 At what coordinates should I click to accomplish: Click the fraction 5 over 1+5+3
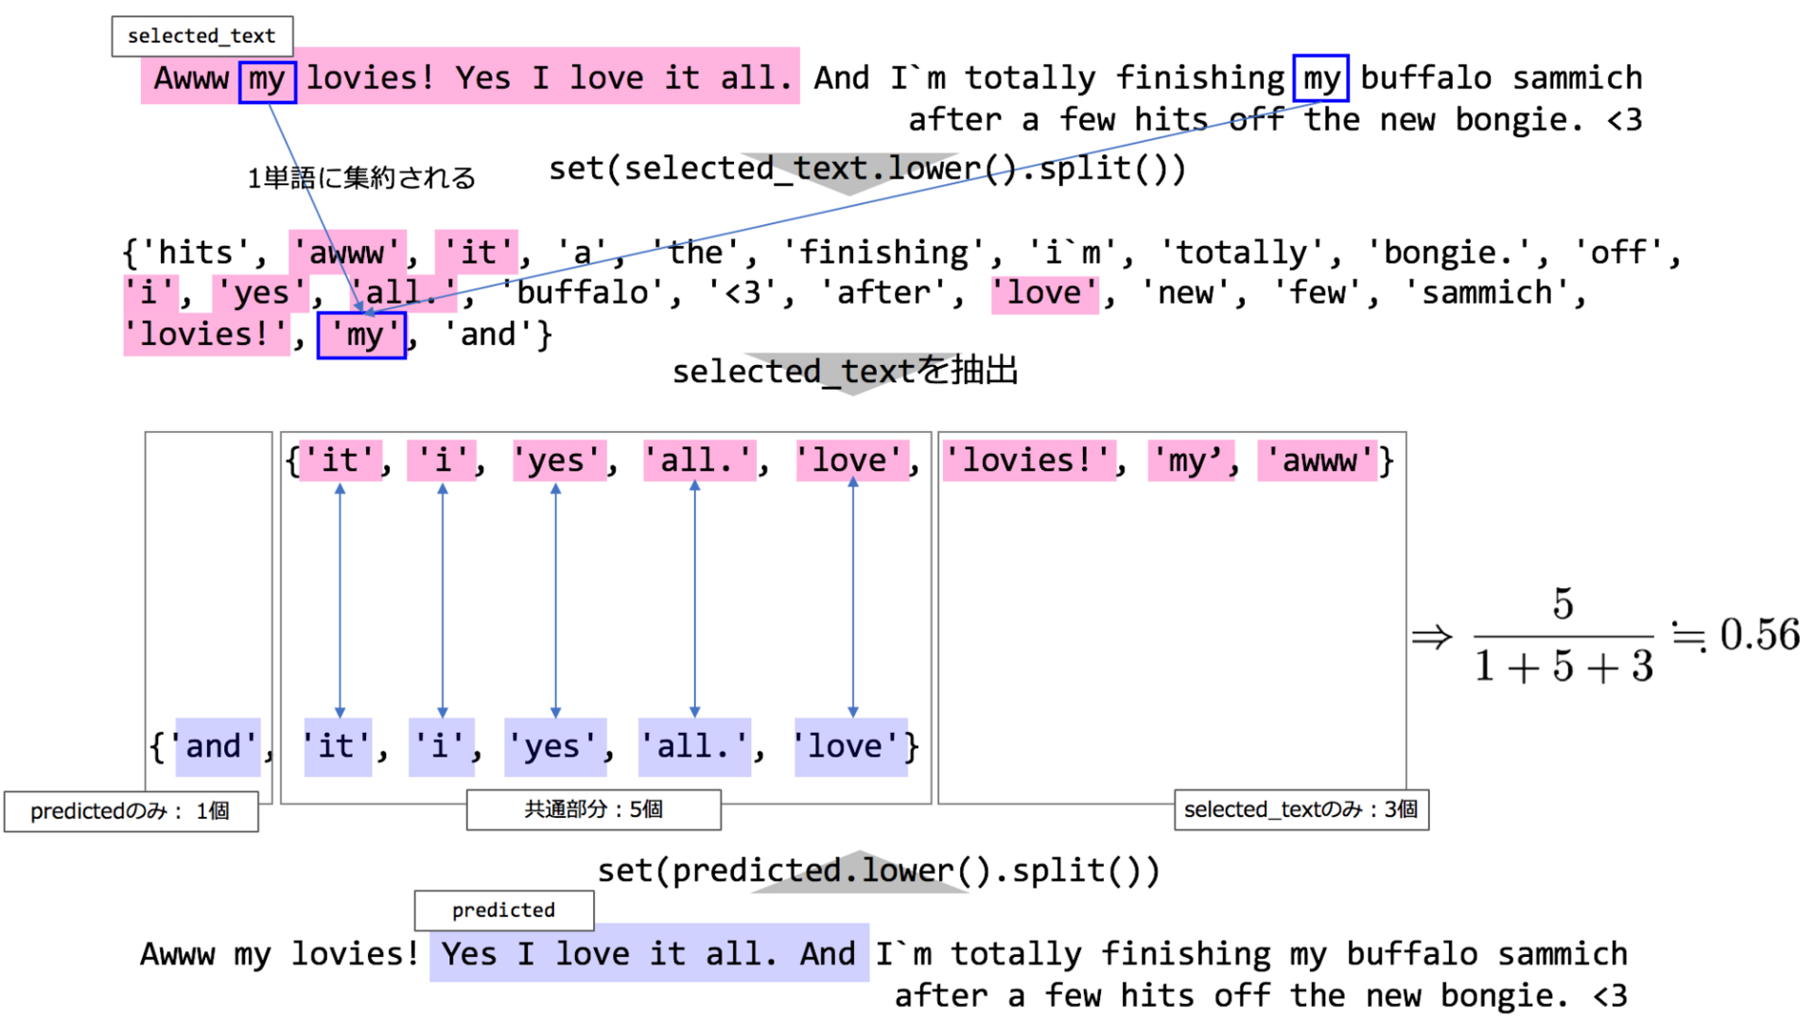coord(1563,636)
